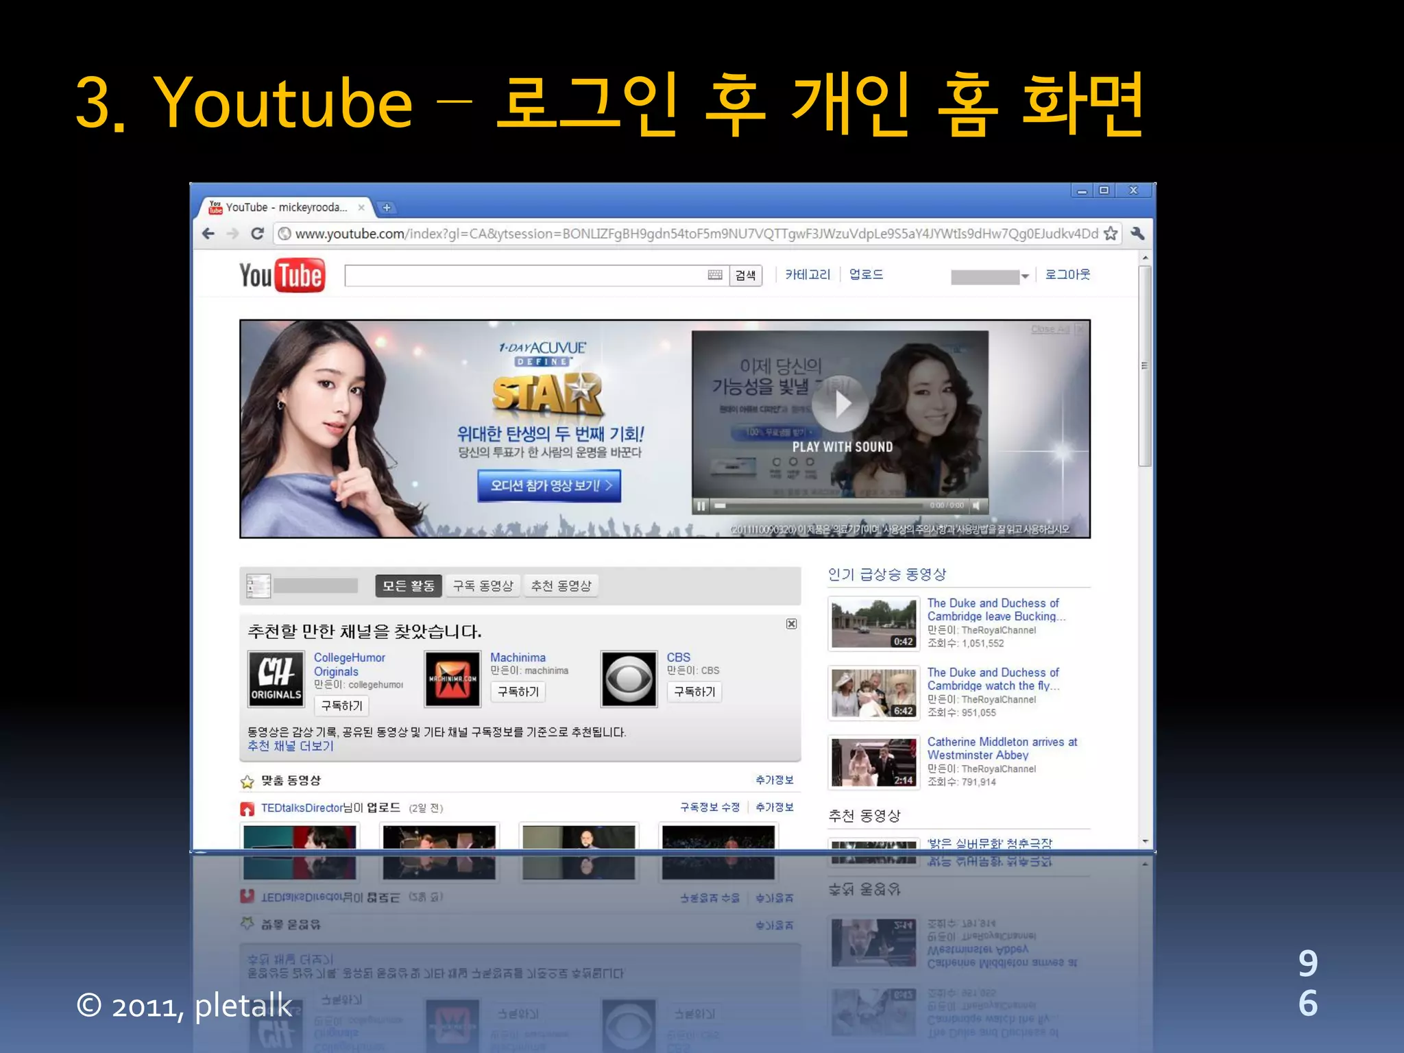
Task: Mute the ad video speaker icon
Action: pos(976,506)
